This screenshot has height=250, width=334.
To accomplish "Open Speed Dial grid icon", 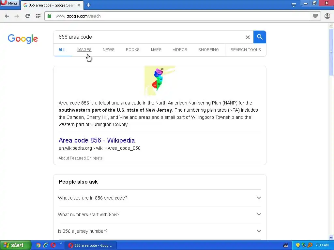I will (38, 16).
